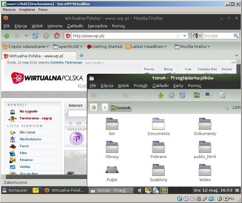Expand Często odwiedzane bookmarks folder
The height and width of the screenshot is (203, 242).
click(x=26, y=46)
